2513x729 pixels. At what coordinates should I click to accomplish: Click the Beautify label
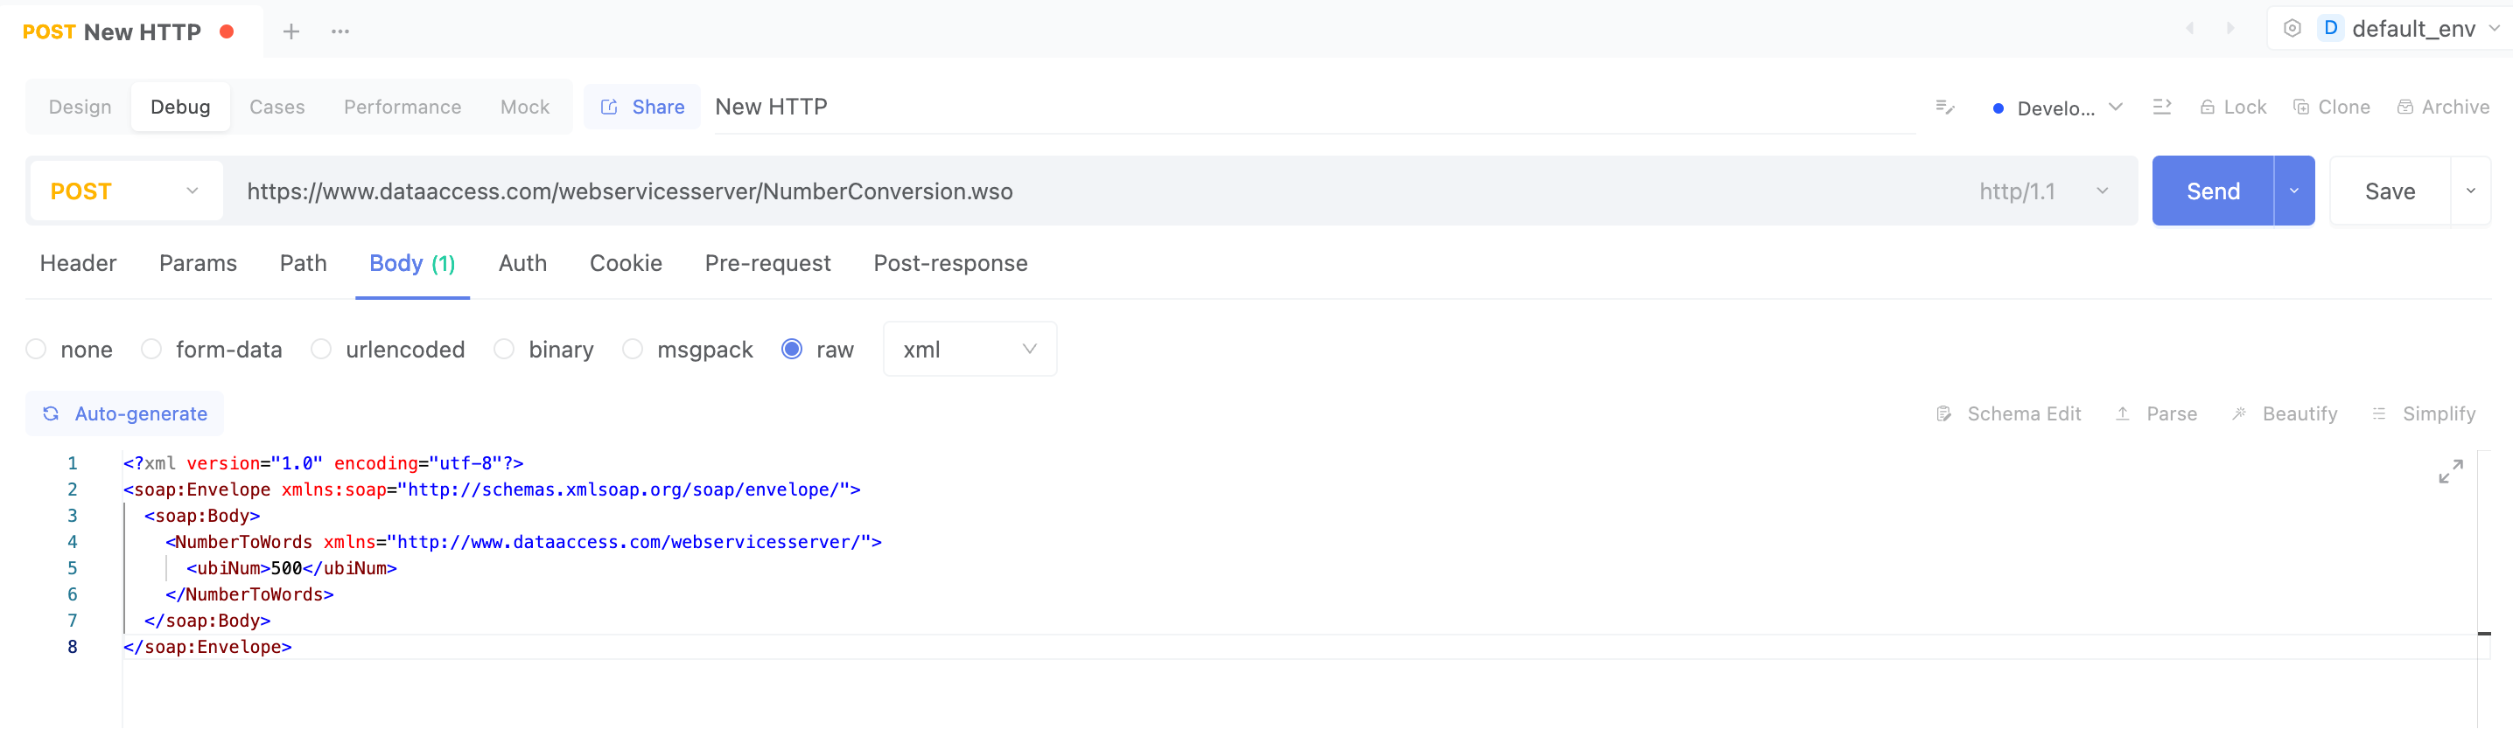[2300, 414]
